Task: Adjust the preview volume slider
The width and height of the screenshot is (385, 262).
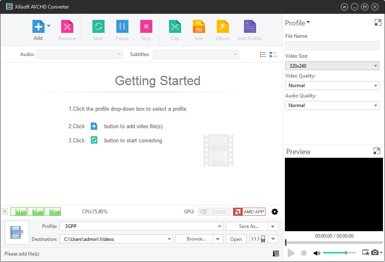Action: [x=340, y=253]
